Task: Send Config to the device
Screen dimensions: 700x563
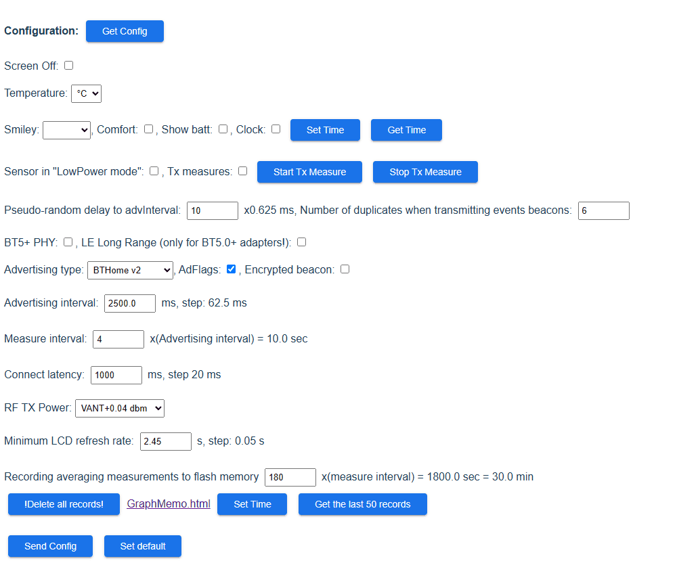Action: pyautogui.click(x=51, y=546)
